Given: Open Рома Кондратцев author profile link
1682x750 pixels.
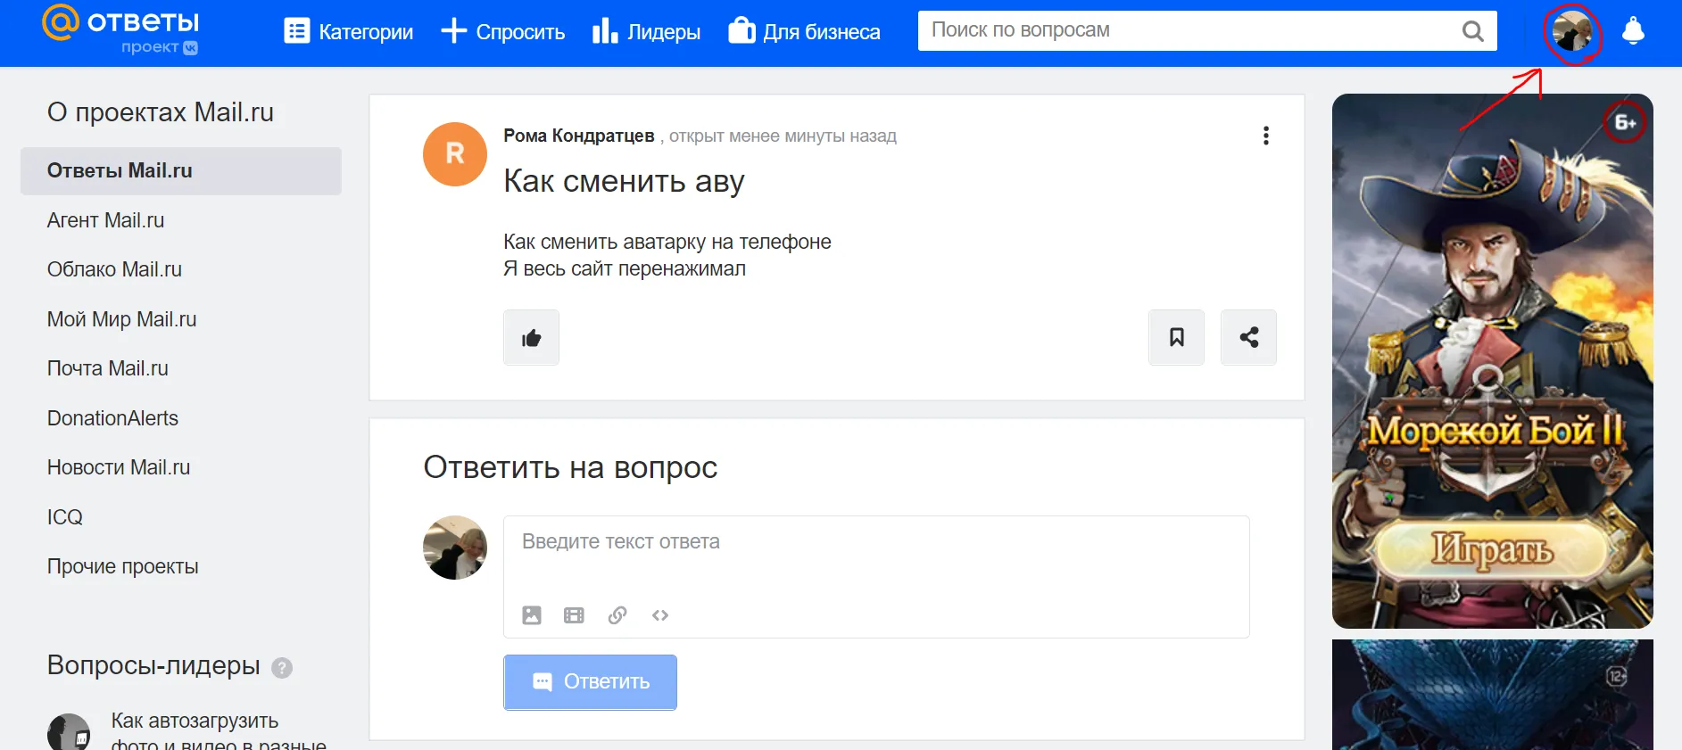Looking at the screenshot, I should tap(579, 136).
